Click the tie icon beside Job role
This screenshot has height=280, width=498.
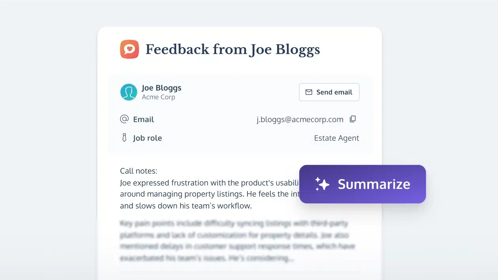[124, 138]
